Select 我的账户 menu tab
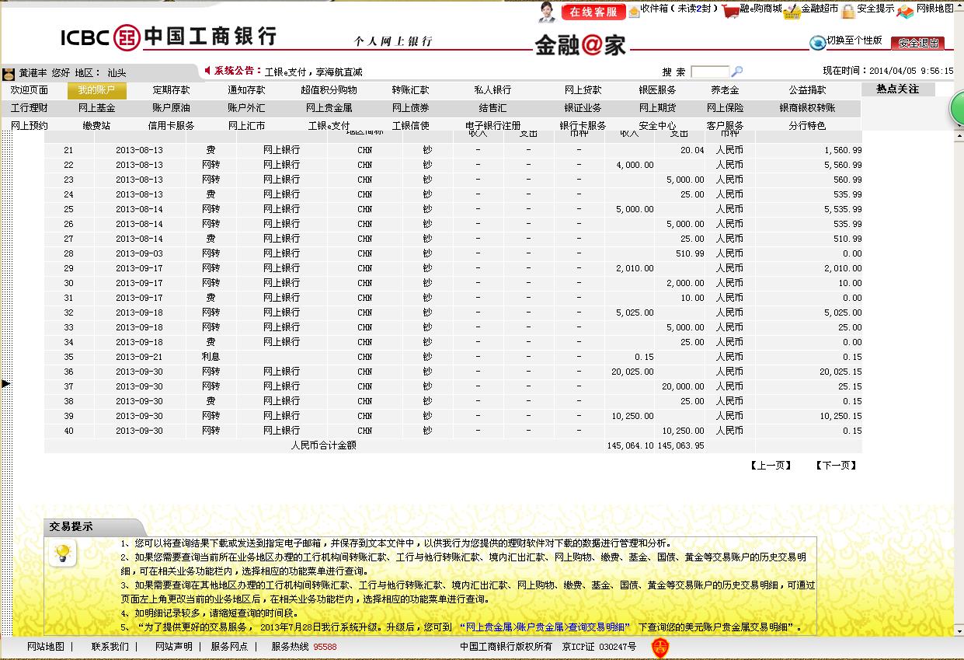The image size is (964, 660). (96, 90)
